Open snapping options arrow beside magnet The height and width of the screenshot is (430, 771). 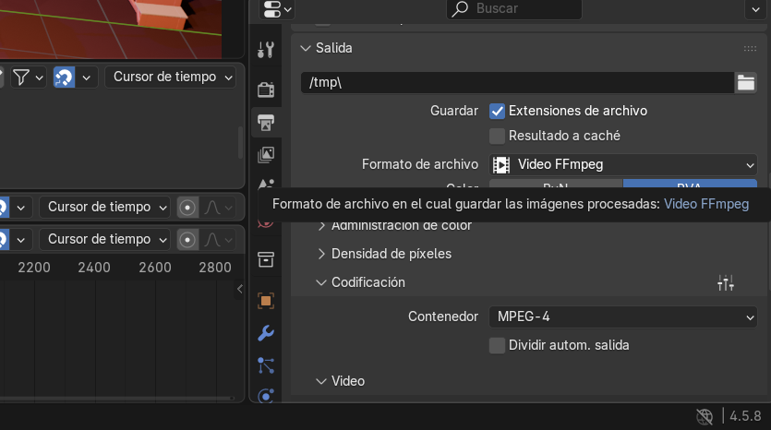click(x=87, y=78)
